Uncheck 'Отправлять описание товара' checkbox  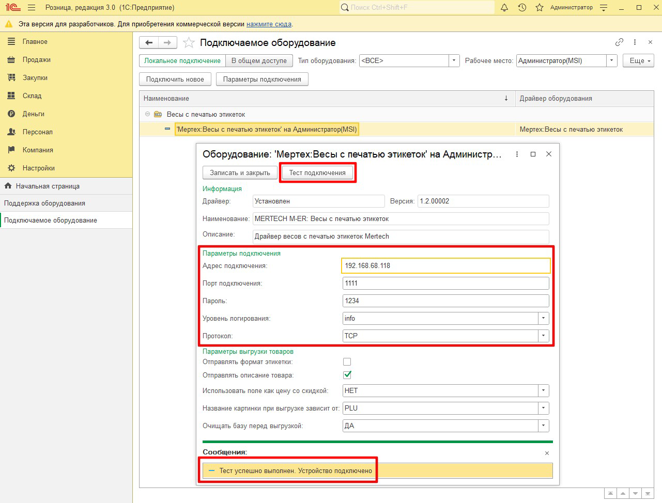point(347,375)
